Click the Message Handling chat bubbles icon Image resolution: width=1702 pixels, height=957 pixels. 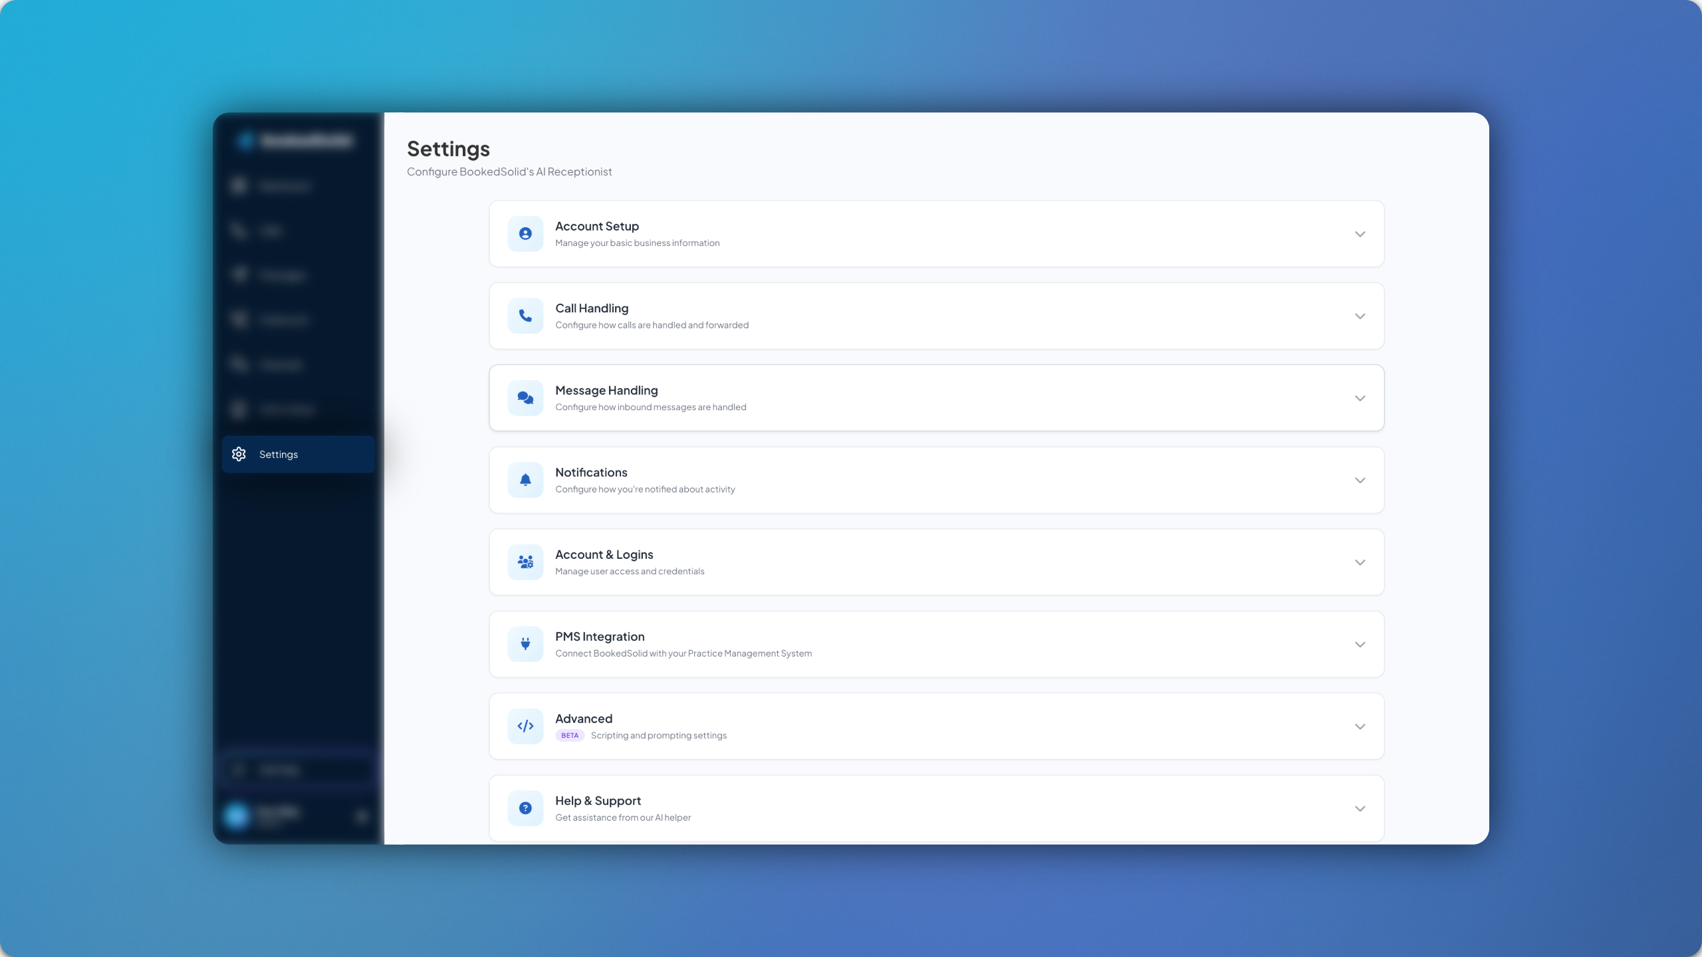(x=525, y=398)
